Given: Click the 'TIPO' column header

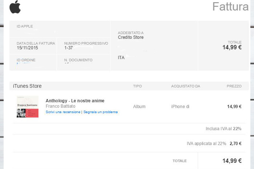Looking at the screenshot, I should (138, 86).
